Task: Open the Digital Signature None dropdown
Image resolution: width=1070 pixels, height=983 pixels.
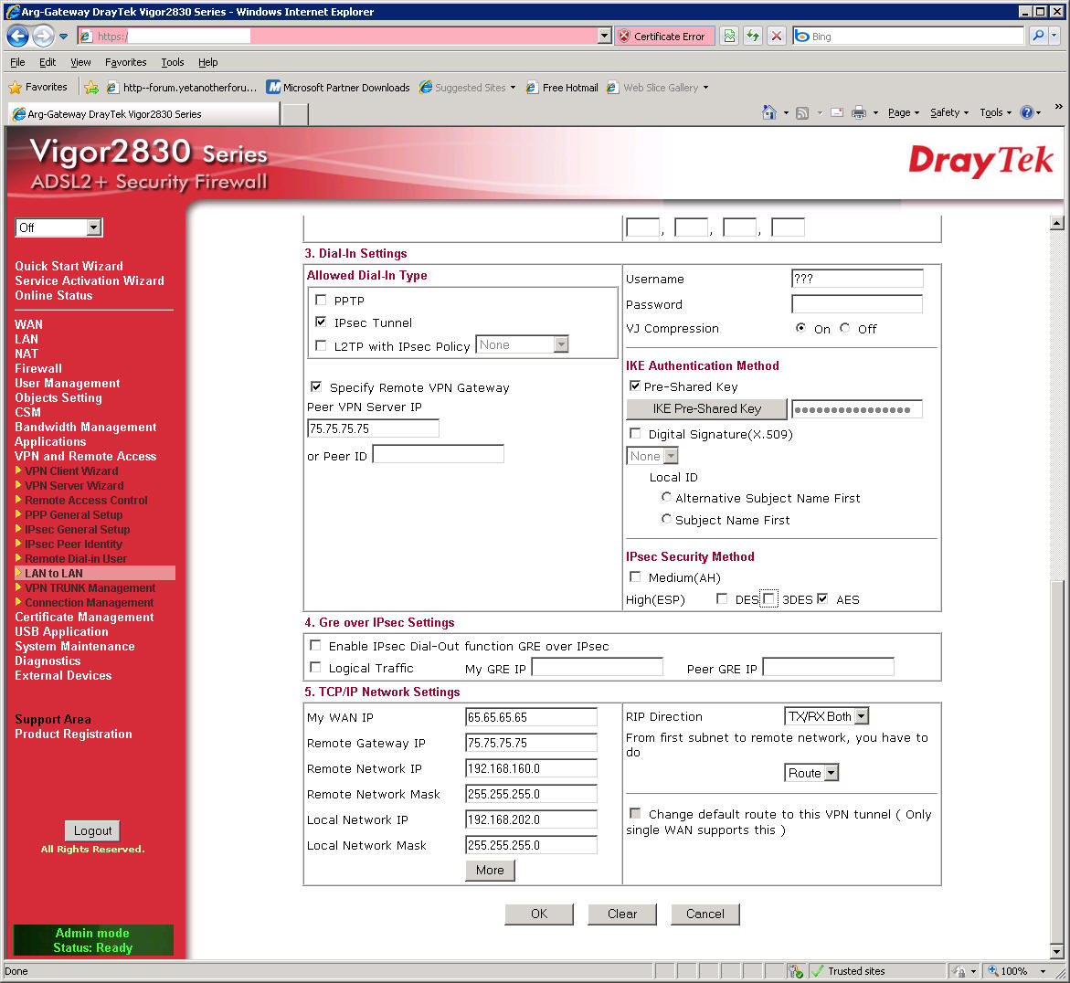Action: point(652,456)
